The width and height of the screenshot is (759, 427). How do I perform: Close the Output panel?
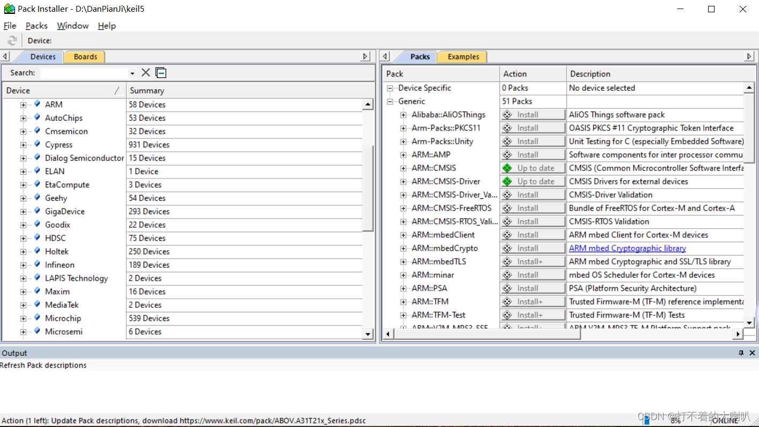pos(752,353)
